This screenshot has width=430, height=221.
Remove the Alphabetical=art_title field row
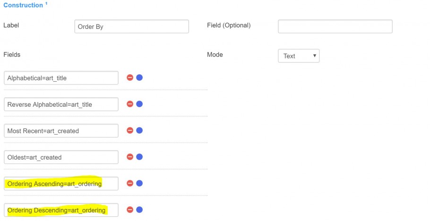(130, 77)
